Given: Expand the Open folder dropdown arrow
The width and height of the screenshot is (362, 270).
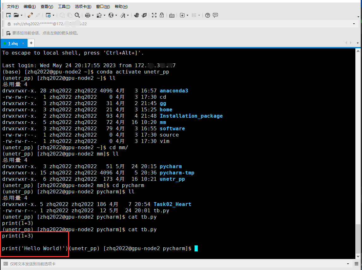Looking at the screenshot, I should pyautogui.click(x=22, y=15).
